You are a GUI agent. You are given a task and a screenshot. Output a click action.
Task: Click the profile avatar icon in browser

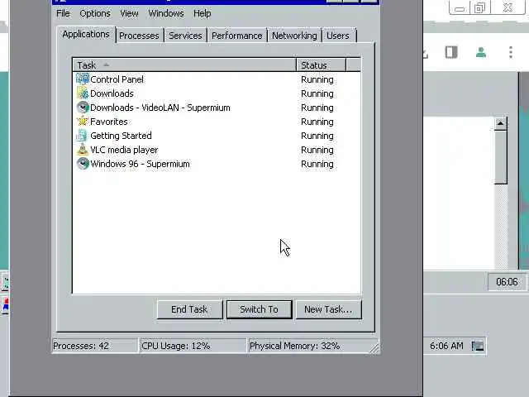481,52
